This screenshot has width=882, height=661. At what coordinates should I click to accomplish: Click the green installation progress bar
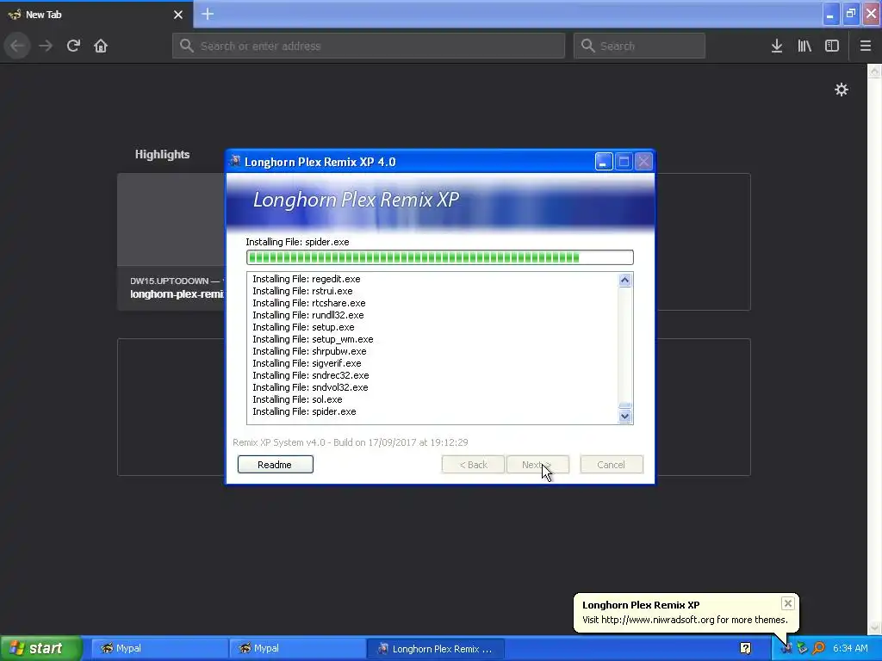pos(440,257)
